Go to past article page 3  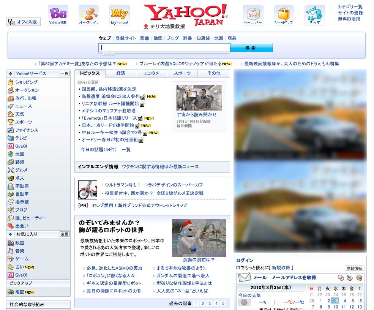210,304
